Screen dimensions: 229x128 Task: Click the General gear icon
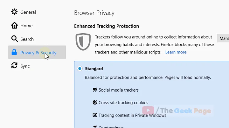(14, 12)
